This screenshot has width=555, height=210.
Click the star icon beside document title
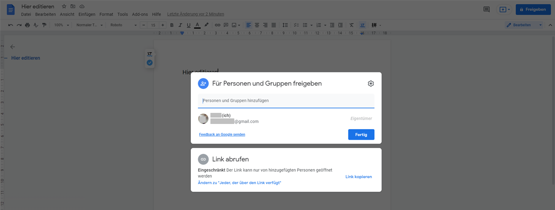[64, 6]
